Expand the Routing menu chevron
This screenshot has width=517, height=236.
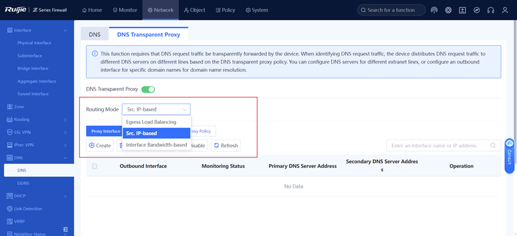tap(65, 120)
